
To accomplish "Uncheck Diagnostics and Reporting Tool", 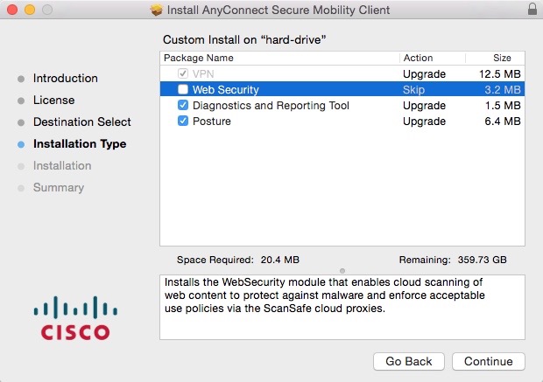I will pyautogui.click(x=183, y=105).
